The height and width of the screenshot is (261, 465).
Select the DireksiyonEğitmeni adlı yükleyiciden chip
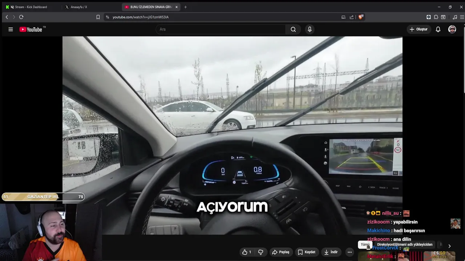405,245
